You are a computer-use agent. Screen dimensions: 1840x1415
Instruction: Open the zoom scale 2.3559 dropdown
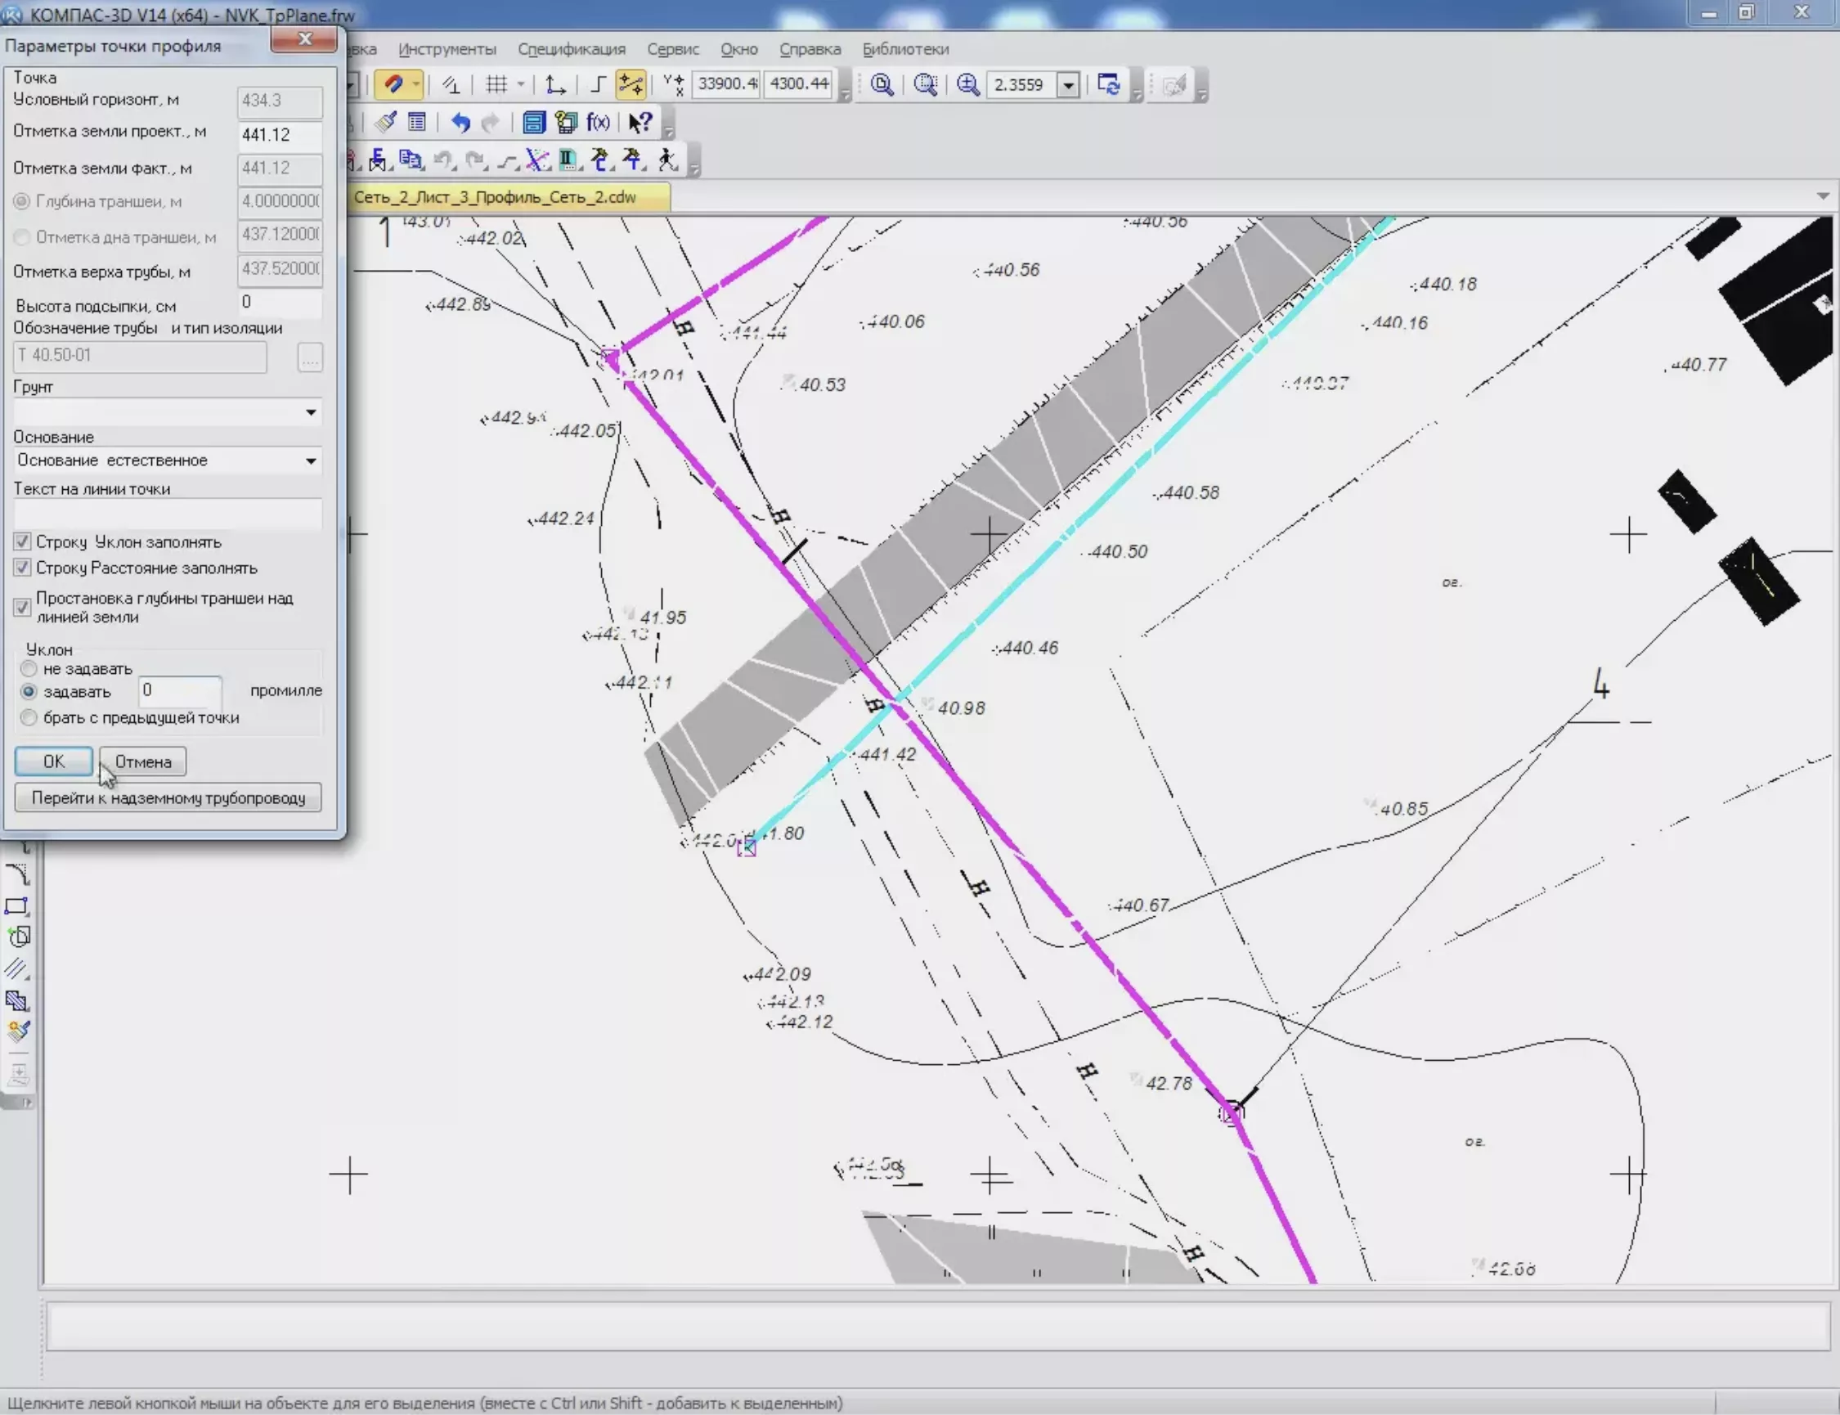[x=1068, y=85]
